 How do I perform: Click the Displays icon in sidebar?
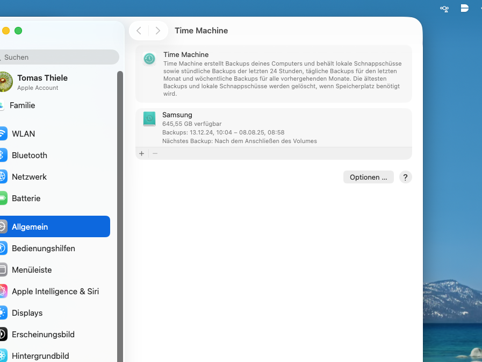click(3, 313)
